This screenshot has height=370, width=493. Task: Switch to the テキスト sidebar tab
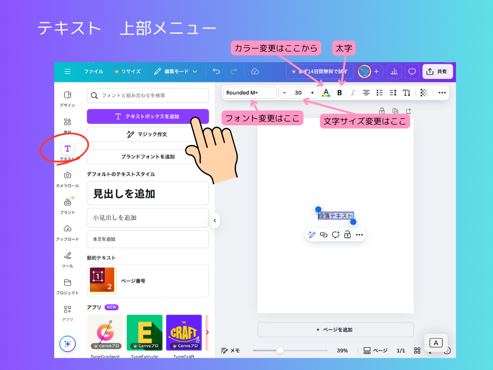(68, 148)
